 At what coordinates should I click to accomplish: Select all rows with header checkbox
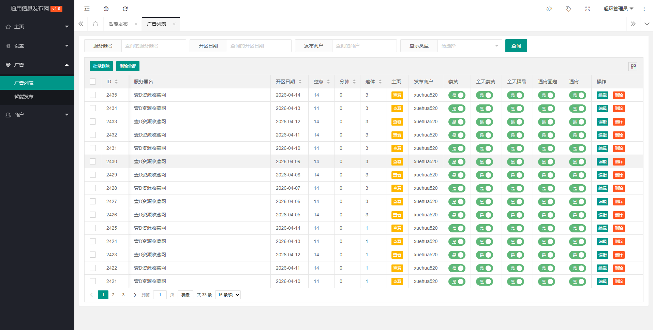tap(93, 82)
